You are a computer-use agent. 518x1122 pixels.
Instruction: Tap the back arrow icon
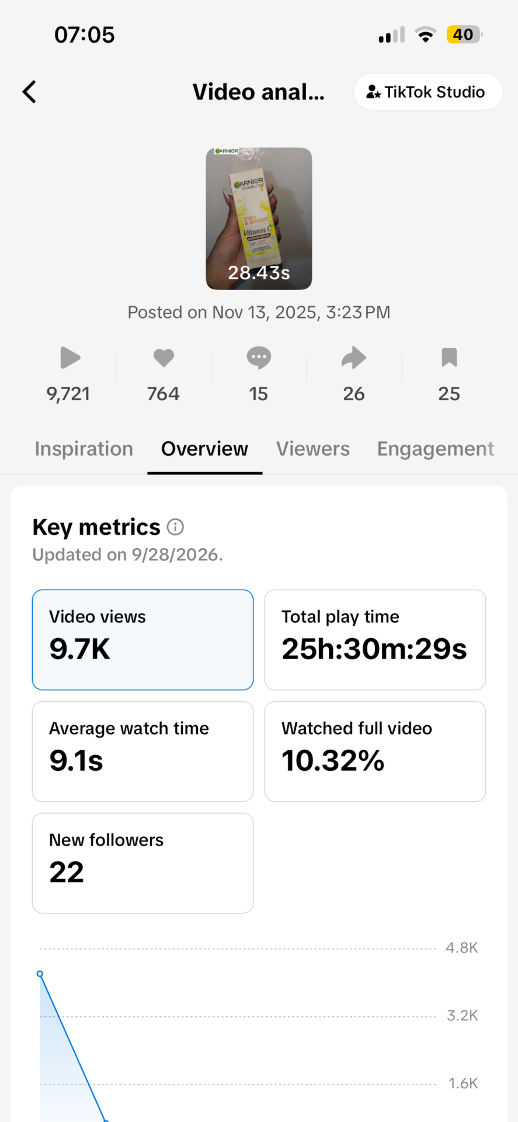tap(29, 92)
